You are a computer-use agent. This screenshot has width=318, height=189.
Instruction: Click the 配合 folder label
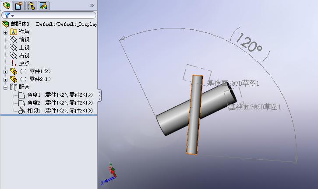coord(24,87)
